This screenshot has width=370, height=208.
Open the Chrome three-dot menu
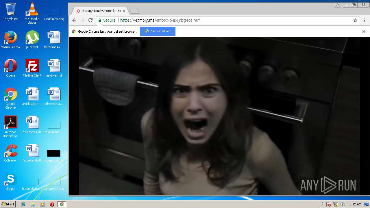(365, 20)
